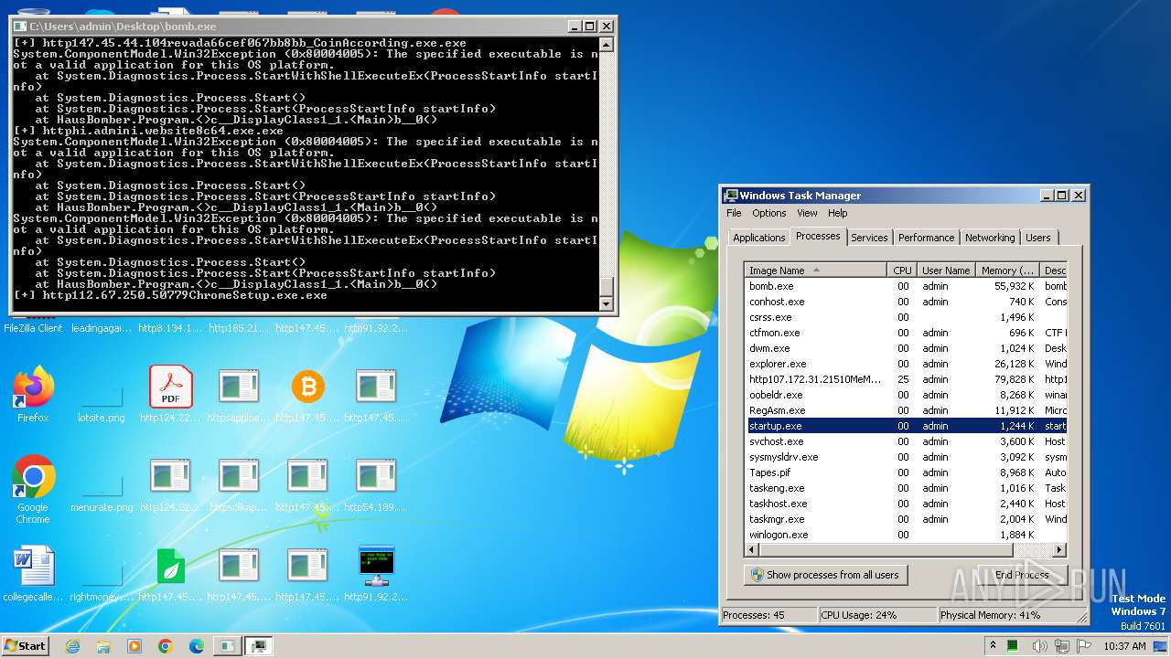
Task: Select the taskmgr.exe process row
Action: pyautogui.click(x=906, y=519)
